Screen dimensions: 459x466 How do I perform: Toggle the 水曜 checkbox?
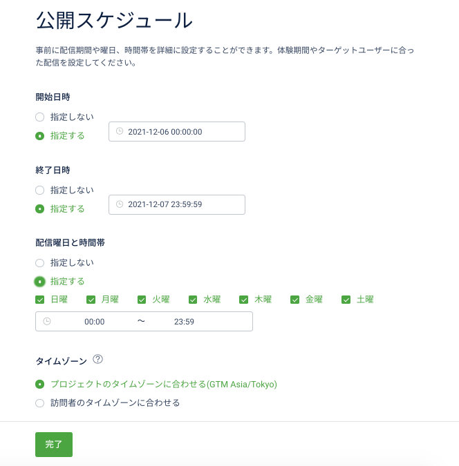pos(193,300)
